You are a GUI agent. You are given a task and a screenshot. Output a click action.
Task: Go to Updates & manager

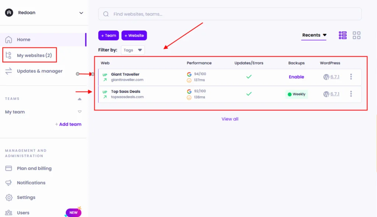click(x=39, y=71)
